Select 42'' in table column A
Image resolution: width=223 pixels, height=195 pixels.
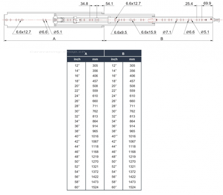coord(77,142)
